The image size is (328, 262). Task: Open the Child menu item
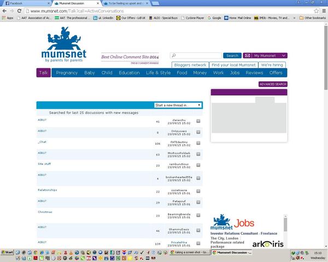click(x=107, y=73)
